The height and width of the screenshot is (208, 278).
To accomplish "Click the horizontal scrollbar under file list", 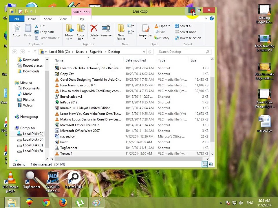I will tap(128, 159).
